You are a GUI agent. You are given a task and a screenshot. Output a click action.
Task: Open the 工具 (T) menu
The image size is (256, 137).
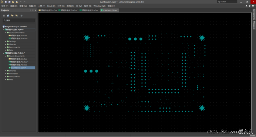click(41, 6)
